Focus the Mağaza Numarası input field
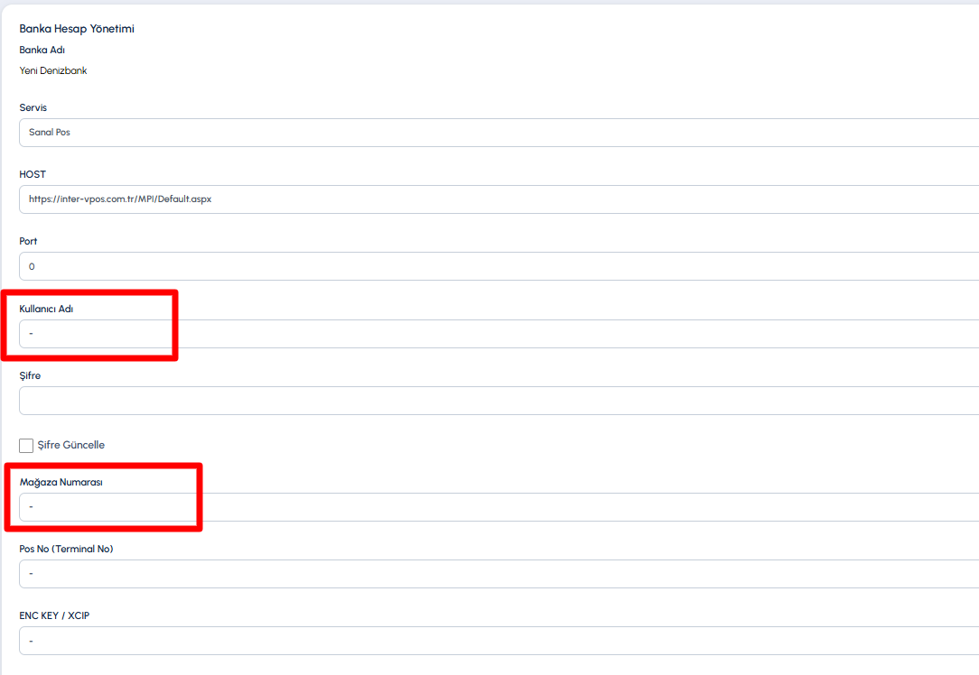 click(499, 507)
